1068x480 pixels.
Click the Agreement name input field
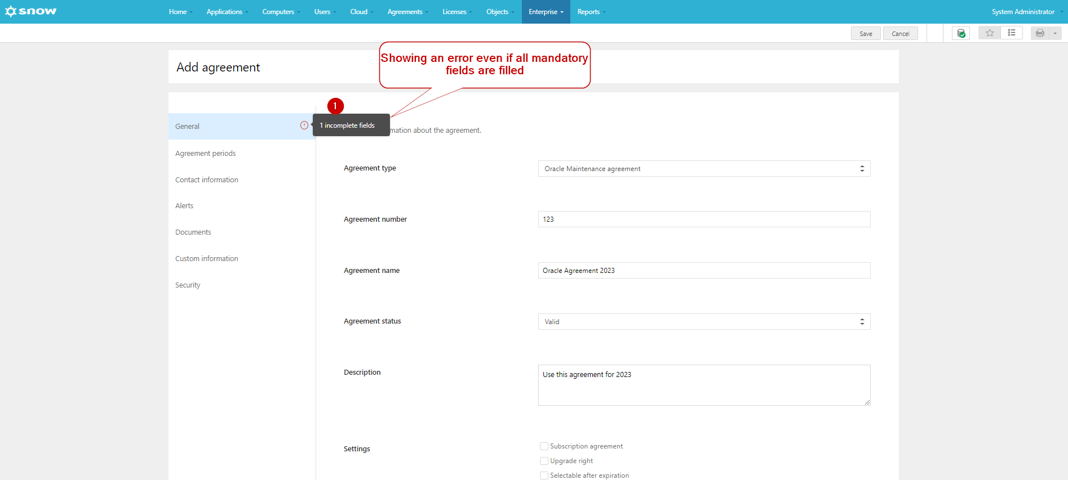click(x=704, y=271)
